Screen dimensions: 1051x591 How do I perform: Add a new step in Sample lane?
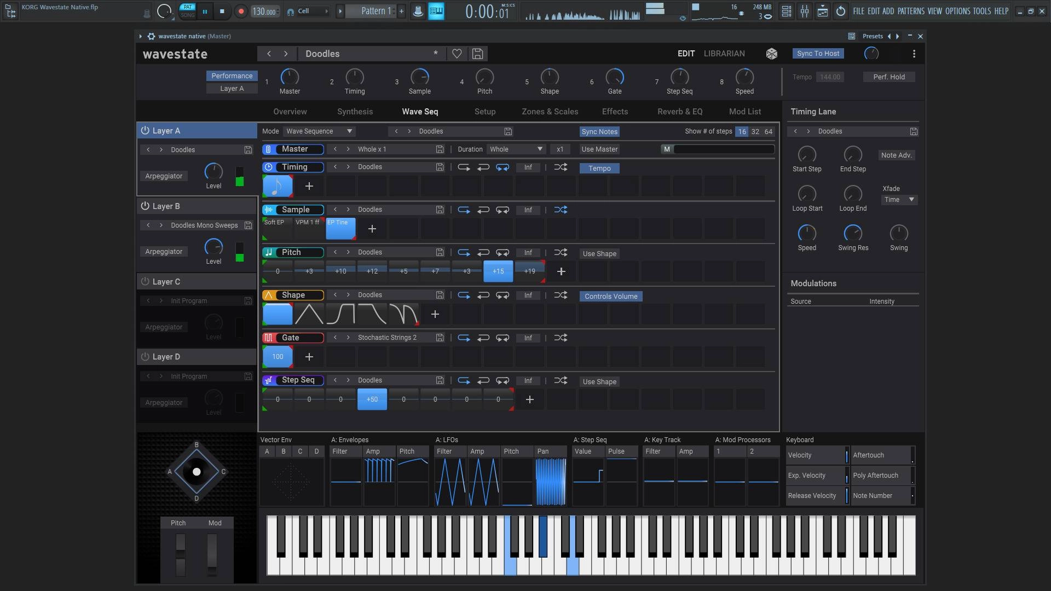tap(372, 229)
